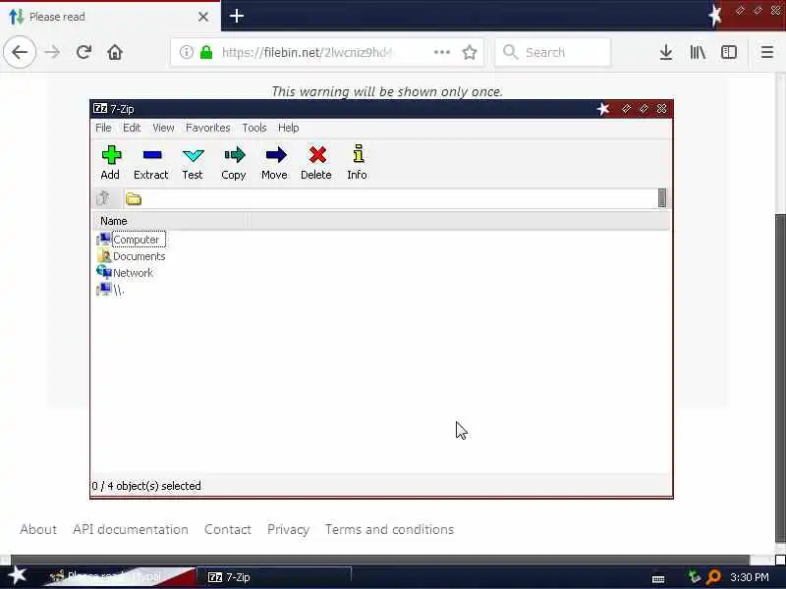The width and height of the screenshot is (786, 589).
Task: Click the Computer icon in the list
Action: [x=104, y=239]
